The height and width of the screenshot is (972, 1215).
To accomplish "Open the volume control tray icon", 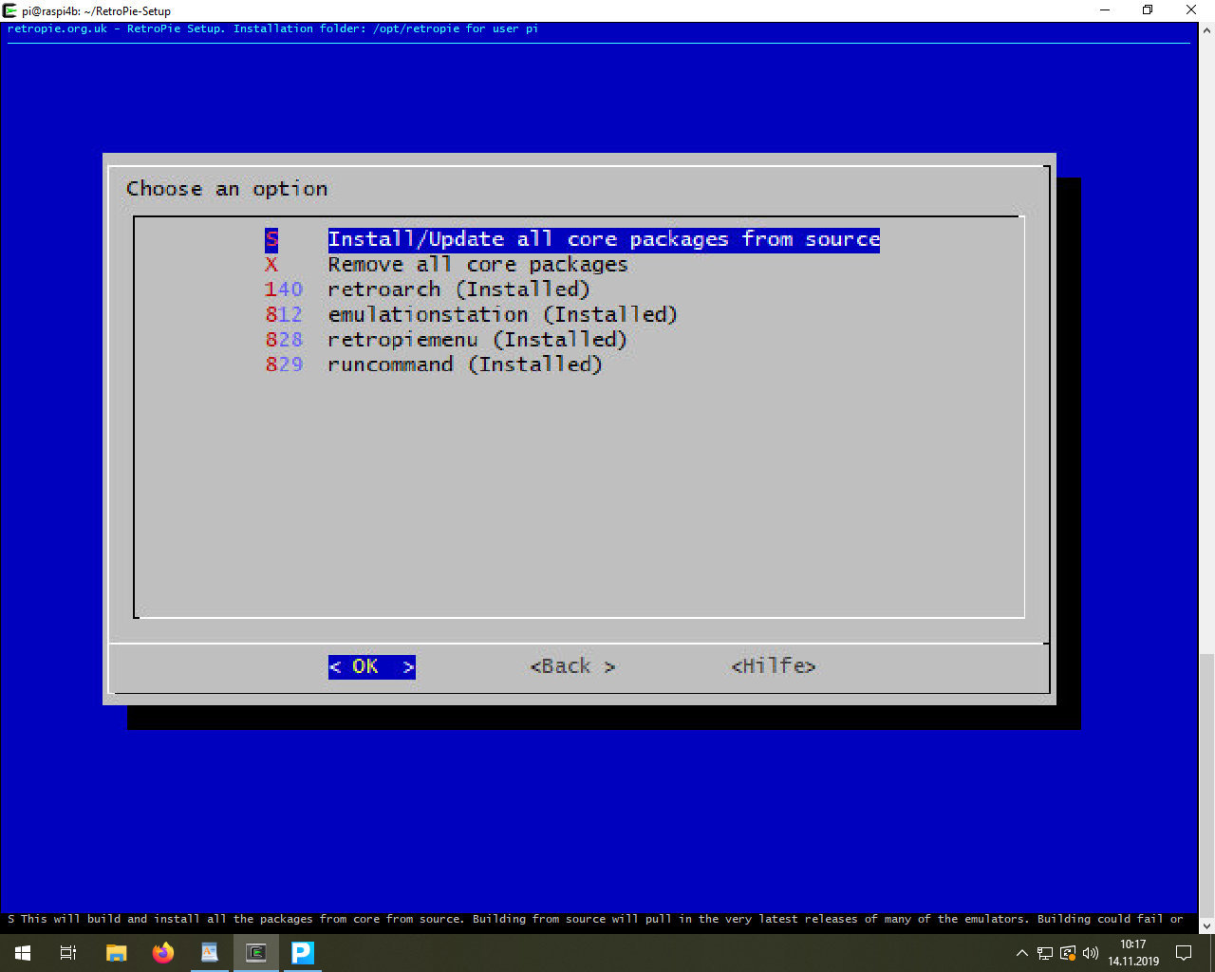I will pos(1091,953).
